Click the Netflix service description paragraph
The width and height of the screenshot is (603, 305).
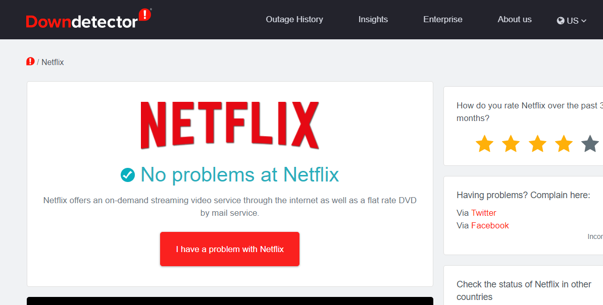tap(230, 206)
